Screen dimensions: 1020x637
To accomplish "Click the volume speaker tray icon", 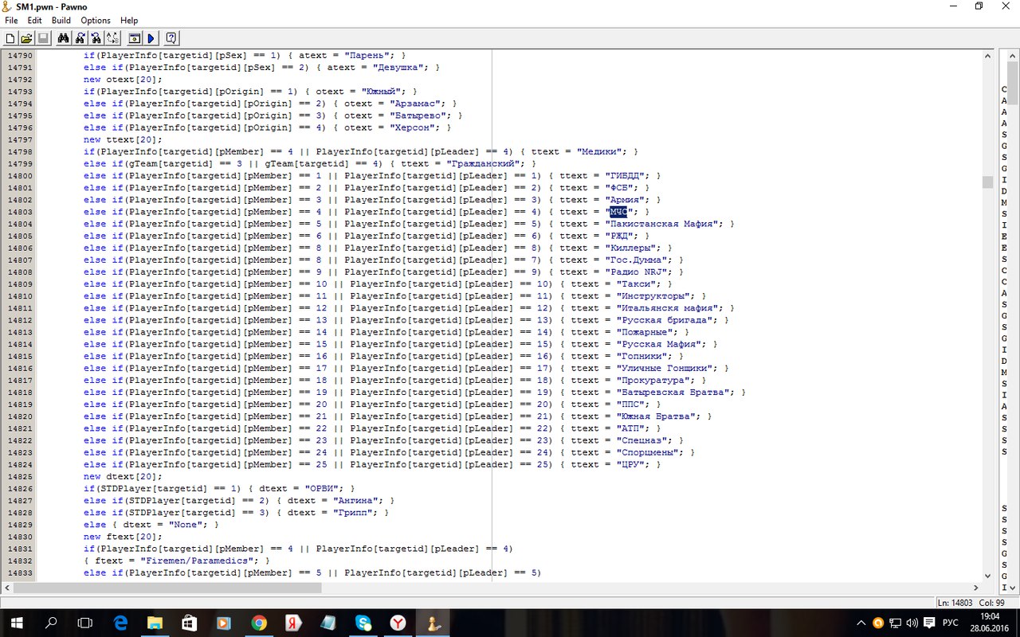I will click(x=913, y=623).
